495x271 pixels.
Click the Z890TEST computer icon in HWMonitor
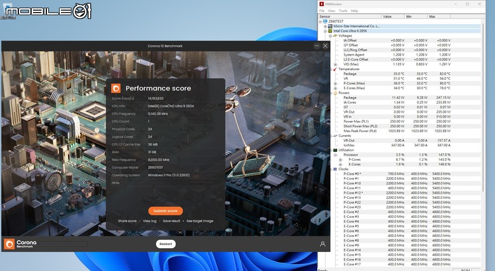(x=325, y=22)
